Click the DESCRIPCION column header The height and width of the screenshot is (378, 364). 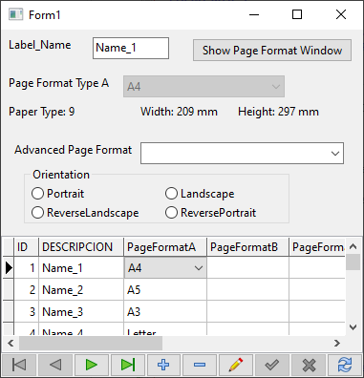tap(81, 247)
